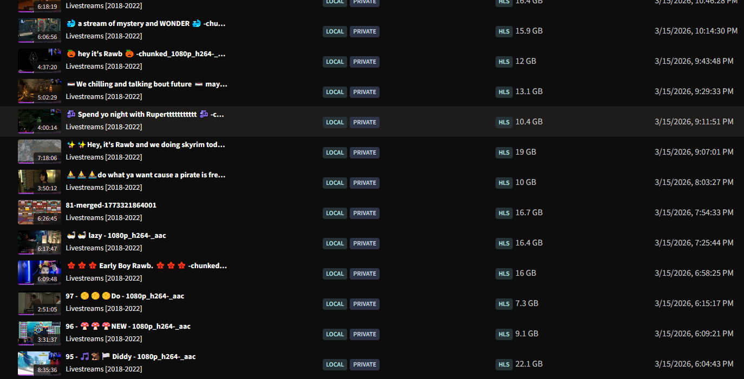Click the HLS badge next to 19 GB
Viewport: 744px width, 379px height.
[504, 152]
